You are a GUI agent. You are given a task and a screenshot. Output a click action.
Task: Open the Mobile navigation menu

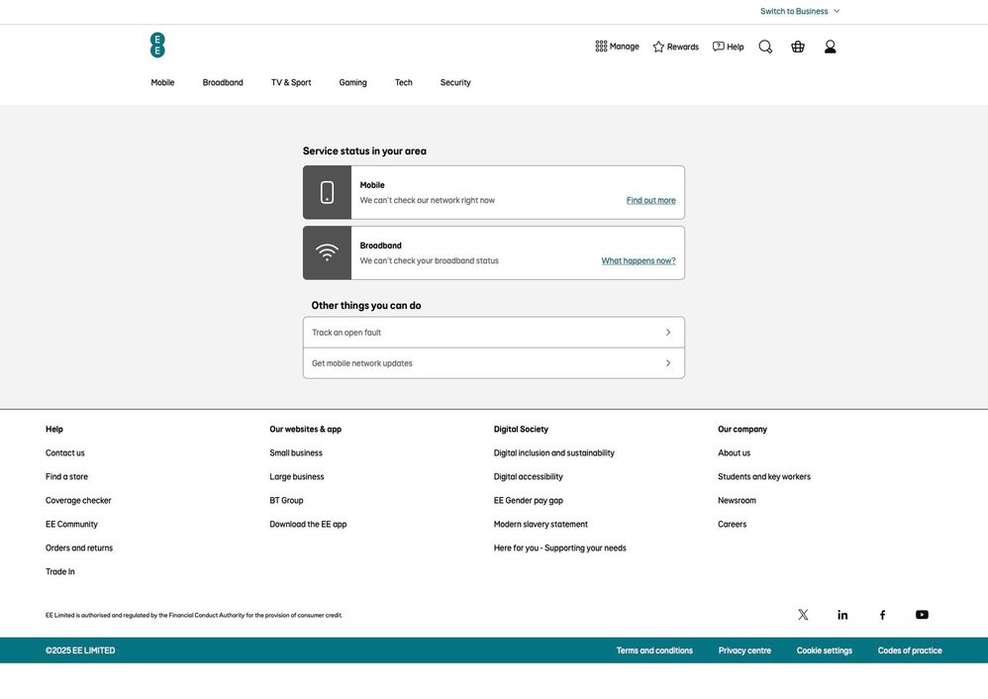162,82
